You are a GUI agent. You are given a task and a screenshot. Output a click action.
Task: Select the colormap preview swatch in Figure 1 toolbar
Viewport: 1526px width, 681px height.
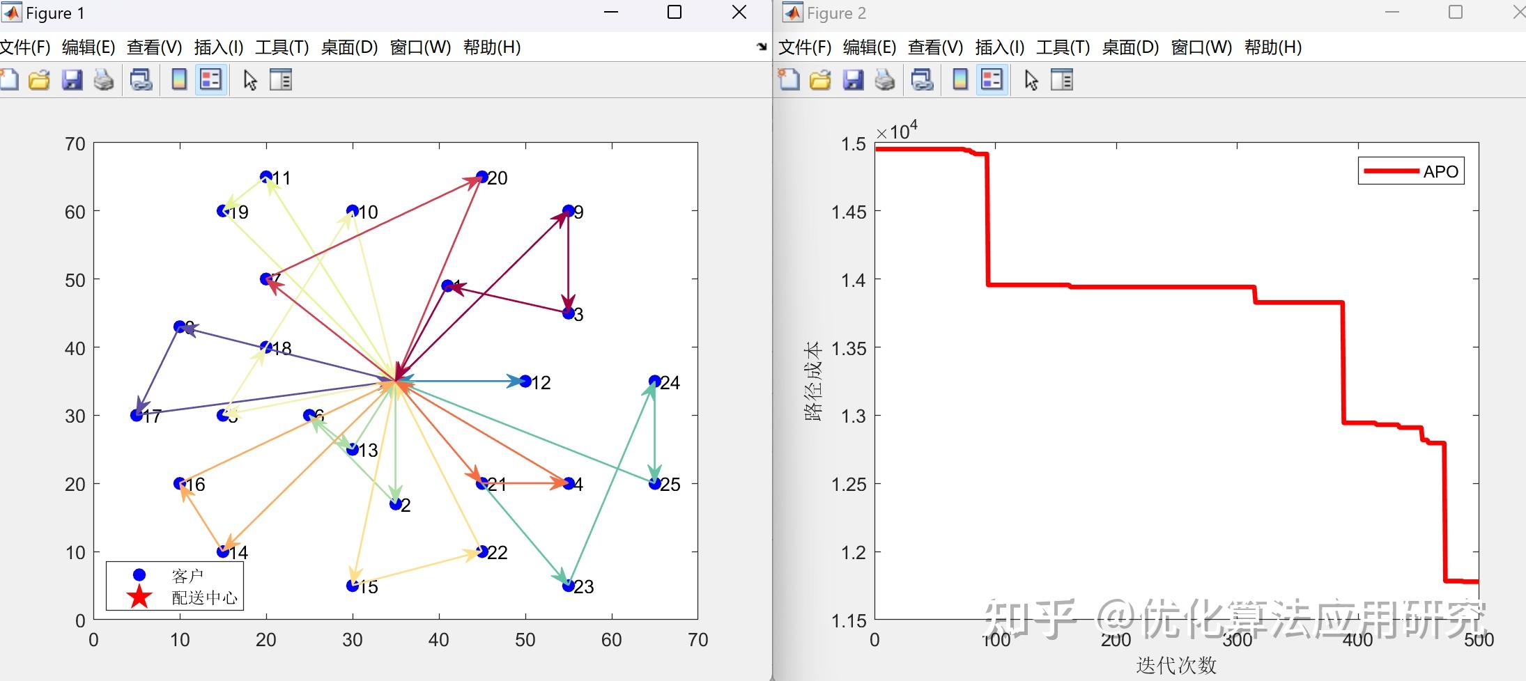click(179, 79)
